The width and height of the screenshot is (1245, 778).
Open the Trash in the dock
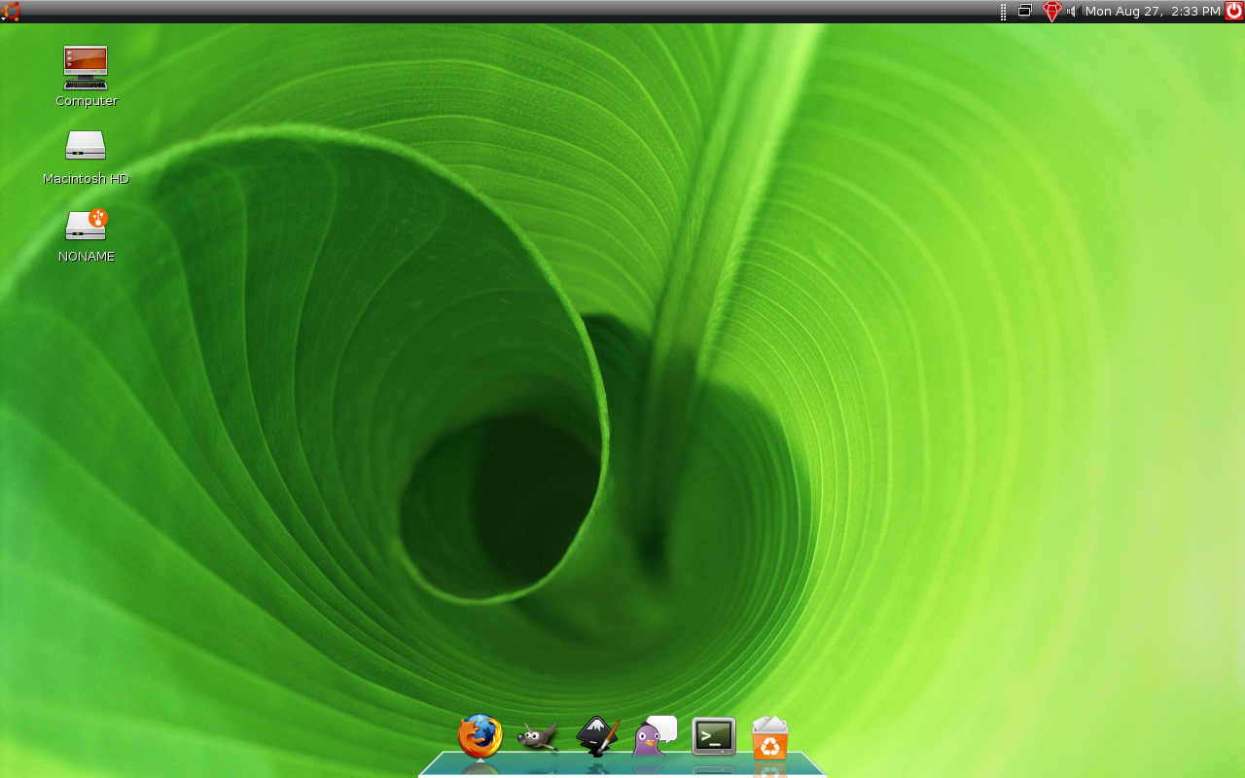(770, 737)
